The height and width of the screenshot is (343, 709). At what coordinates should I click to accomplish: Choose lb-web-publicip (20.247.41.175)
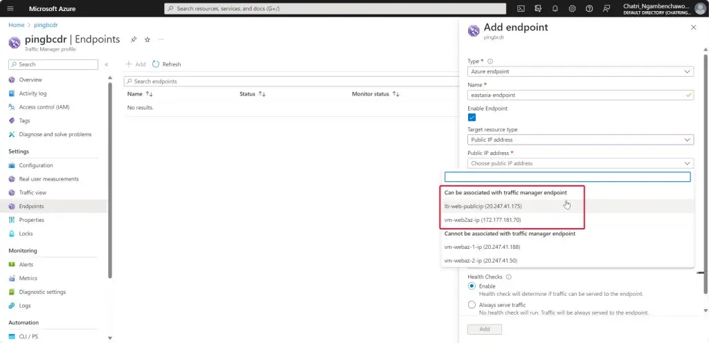coord(568,206)
